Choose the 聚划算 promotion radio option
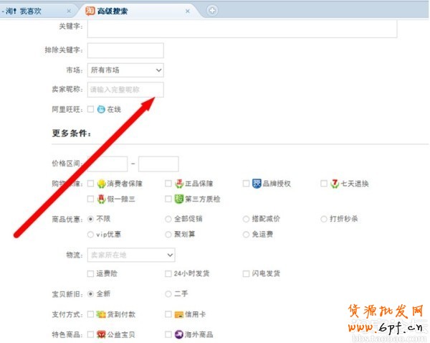The image size is (430, 343). [168, 234]
